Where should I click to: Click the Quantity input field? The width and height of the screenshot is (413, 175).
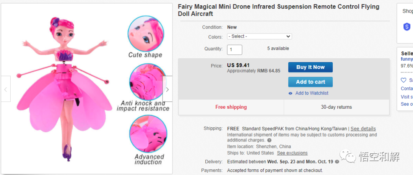[x=234, y=50]
